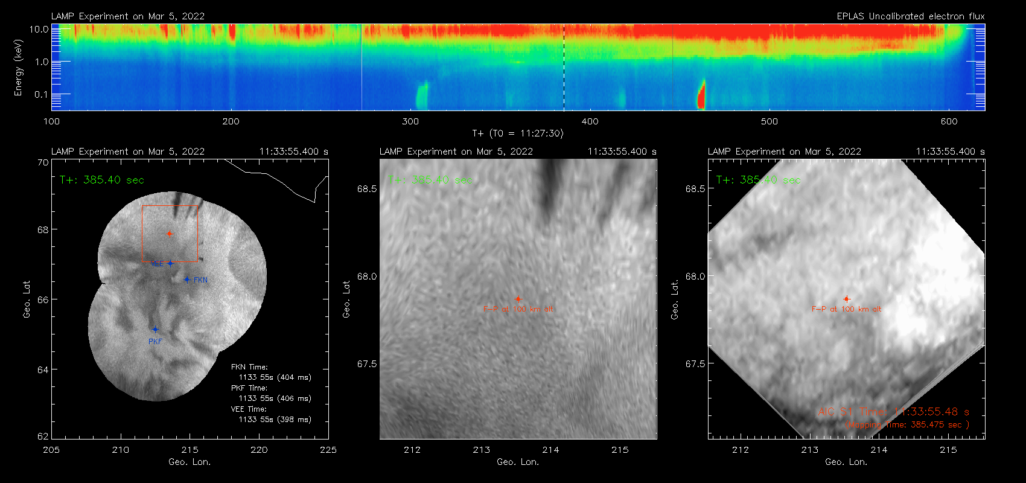Click the '0.1' energy tick label

point(41,94)
